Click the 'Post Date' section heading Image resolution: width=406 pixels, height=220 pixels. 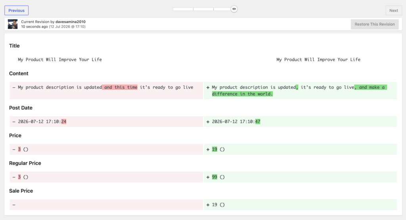[21, 108]
